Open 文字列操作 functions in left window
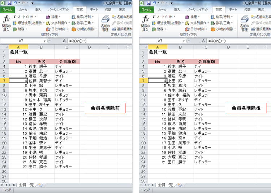 (58, 23)
